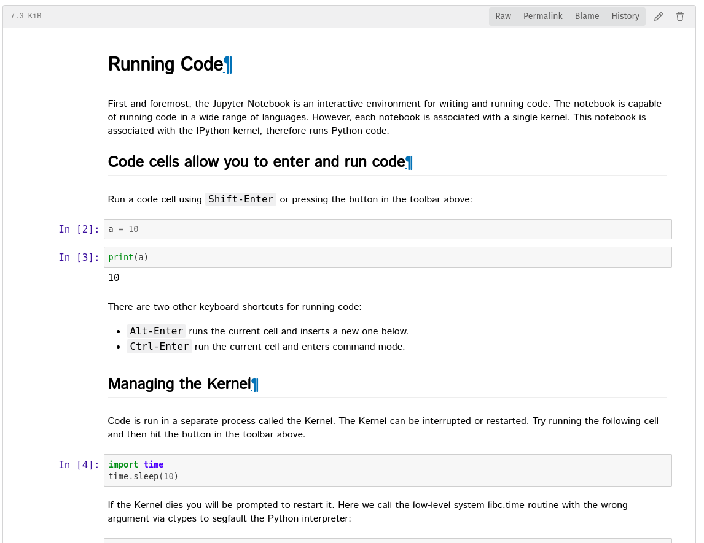Click the Ctrl-Enter shortcut text
Viewport: 704px width, 543px height.
[x=159, y=346]
